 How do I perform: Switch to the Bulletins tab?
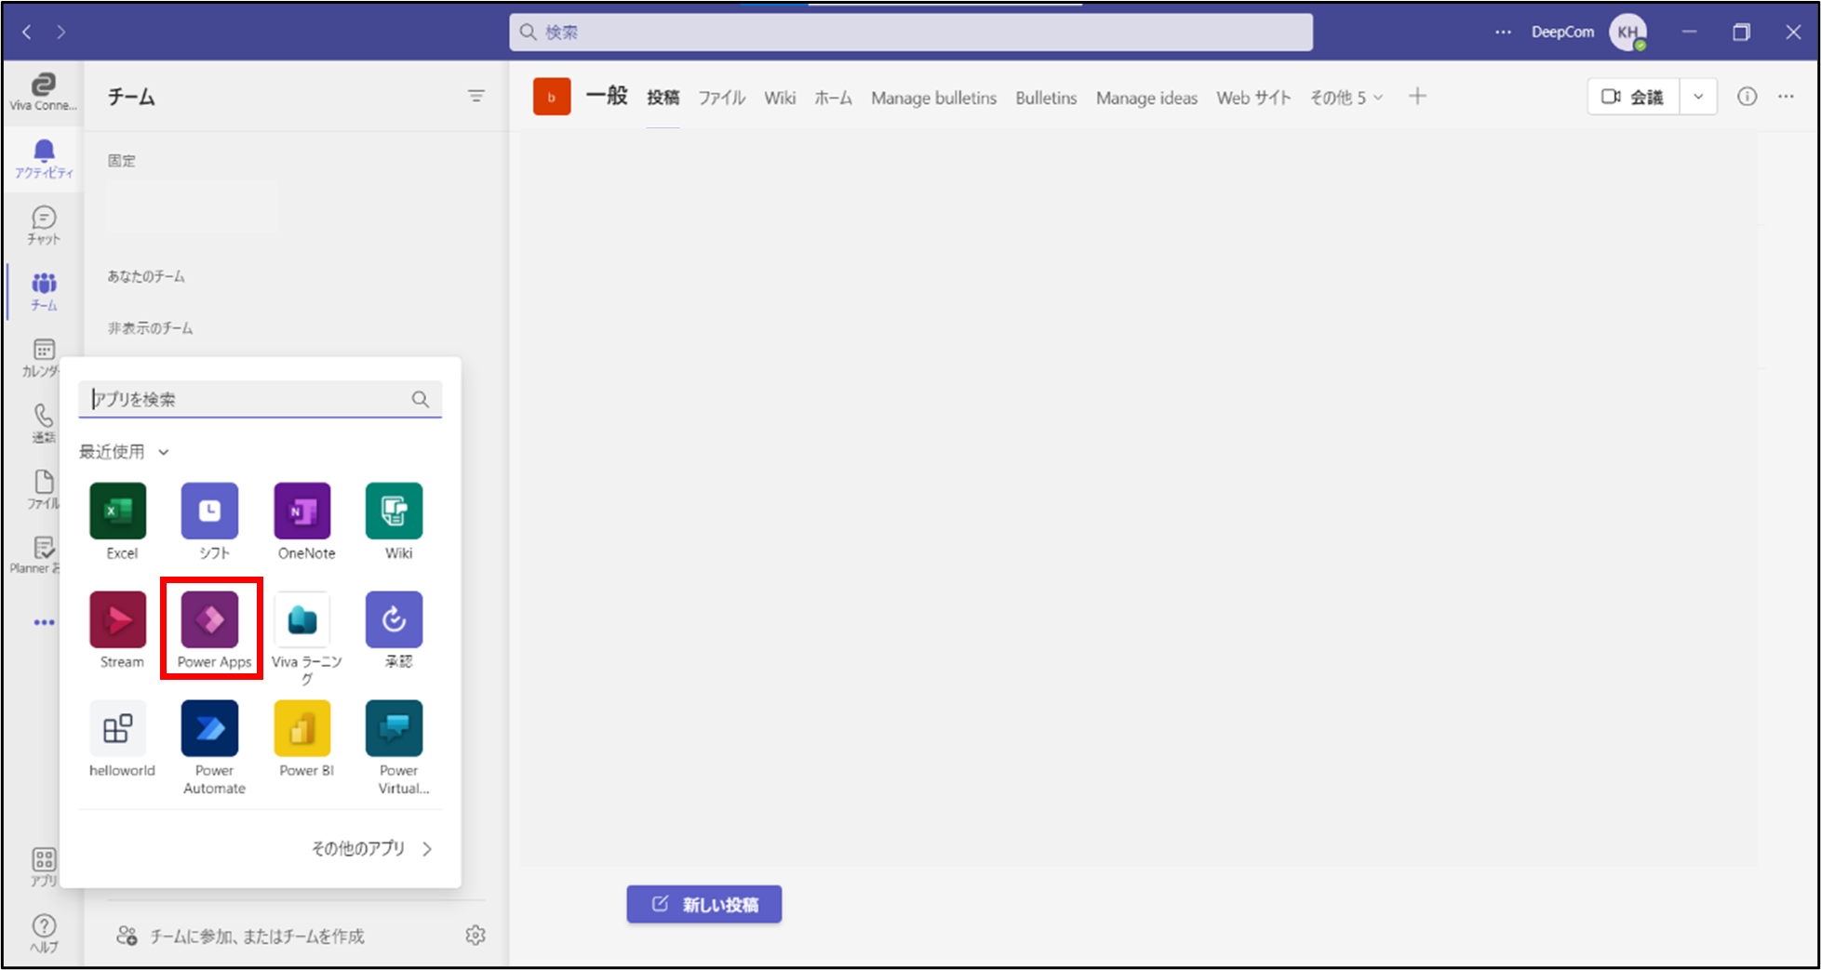(x=1046, y=98)
